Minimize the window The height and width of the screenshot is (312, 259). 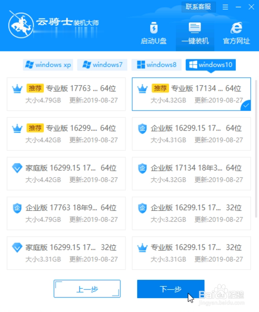click(x=238, y=7)
